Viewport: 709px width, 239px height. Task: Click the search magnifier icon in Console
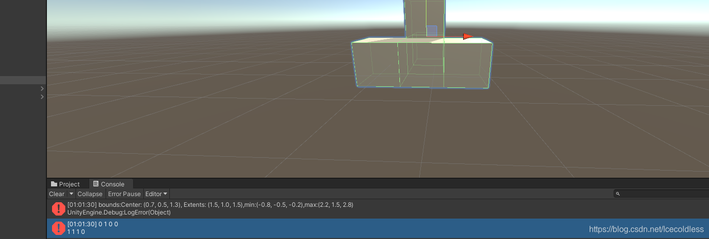(x=618, y=194)
